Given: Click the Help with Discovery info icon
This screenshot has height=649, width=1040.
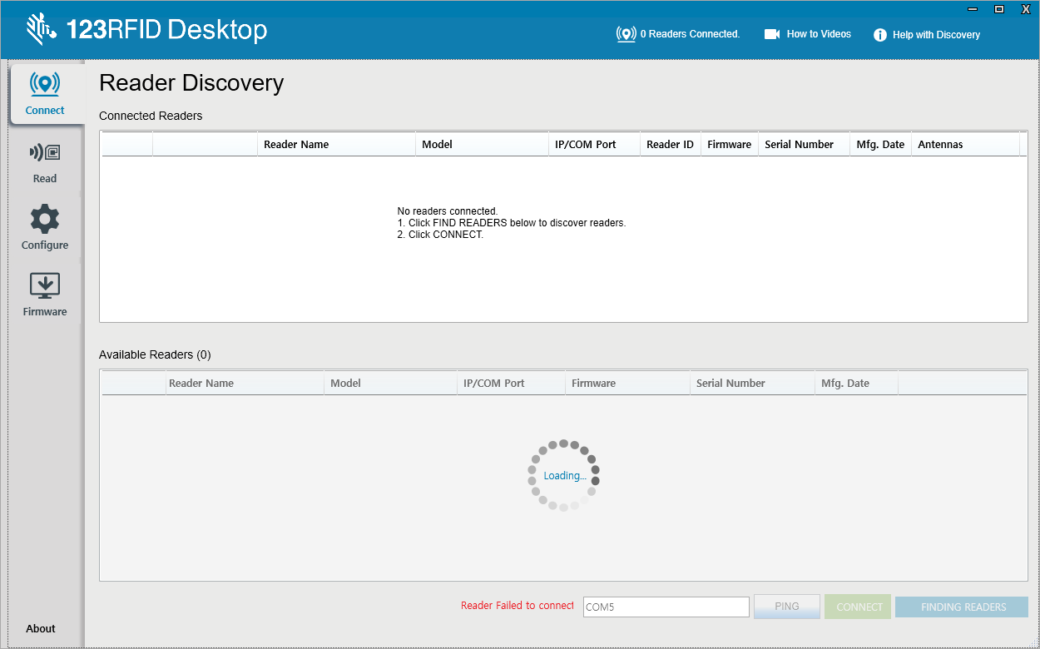Looking at the screenshot, I should pos(880,34).
